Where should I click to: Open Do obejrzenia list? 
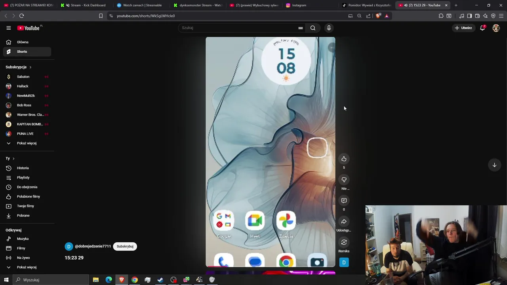click(27, 187)
